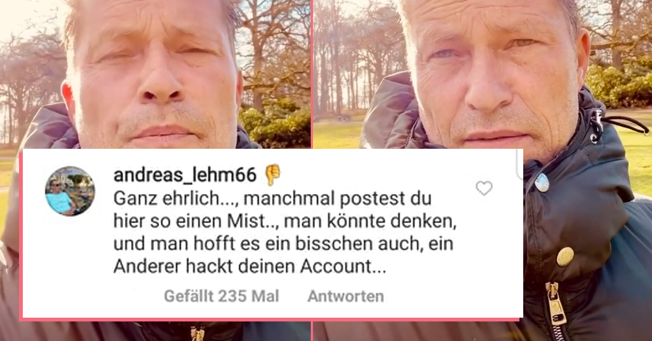Click the thumbs-down emoji after the username

tap(272, 175)
